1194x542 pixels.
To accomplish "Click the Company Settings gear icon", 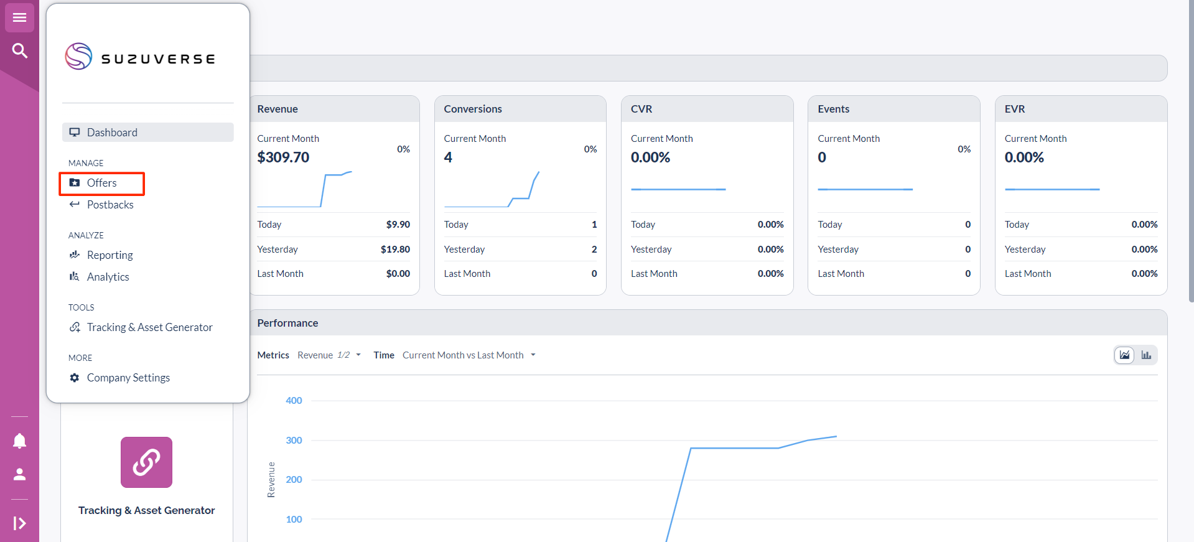I will click(75, 378).
